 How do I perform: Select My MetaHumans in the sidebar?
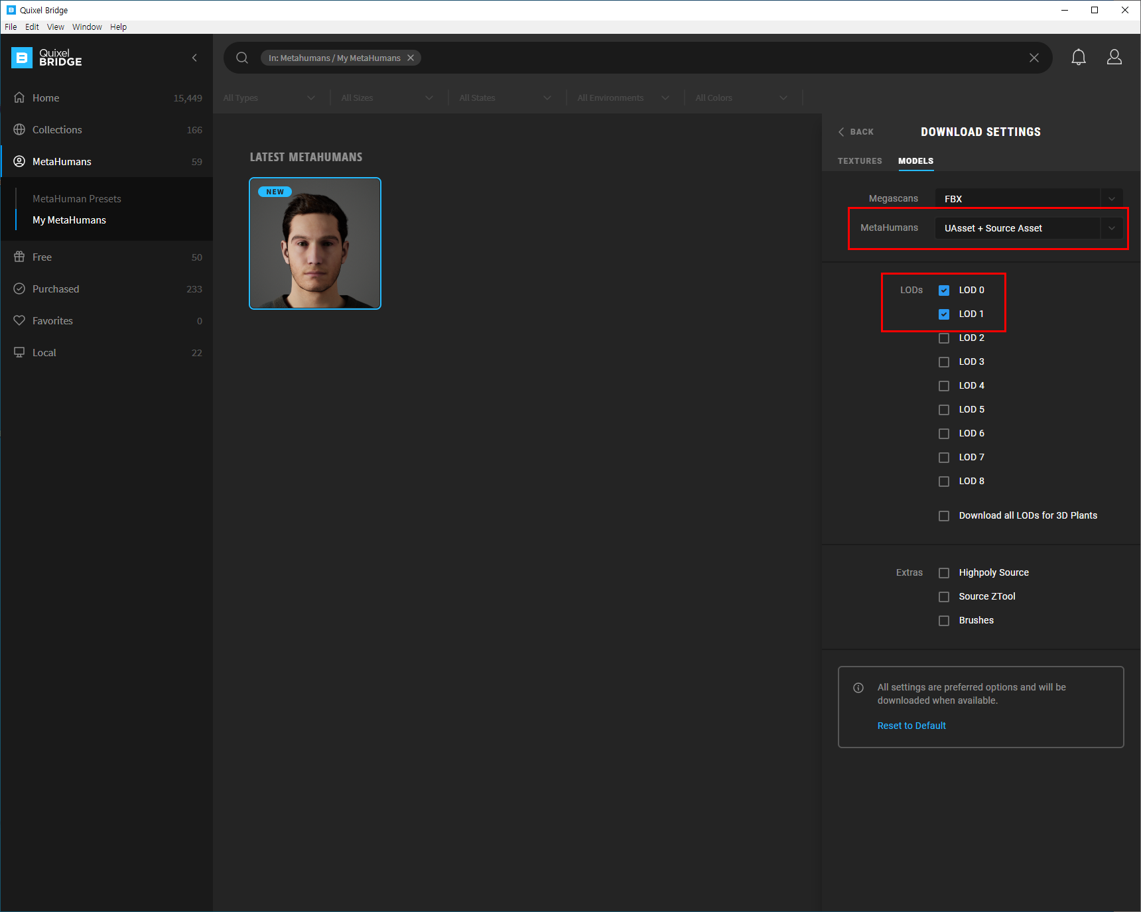coord(69,220)
